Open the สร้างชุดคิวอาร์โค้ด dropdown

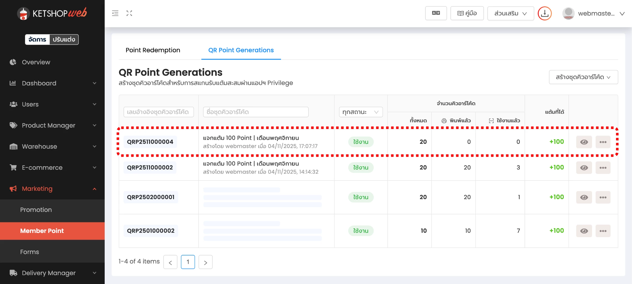point(583,77)
